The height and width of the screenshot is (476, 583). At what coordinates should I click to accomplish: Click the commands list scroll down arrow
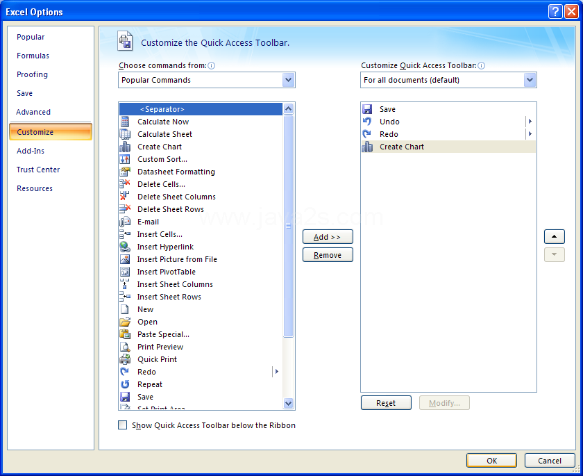[289, 403]
